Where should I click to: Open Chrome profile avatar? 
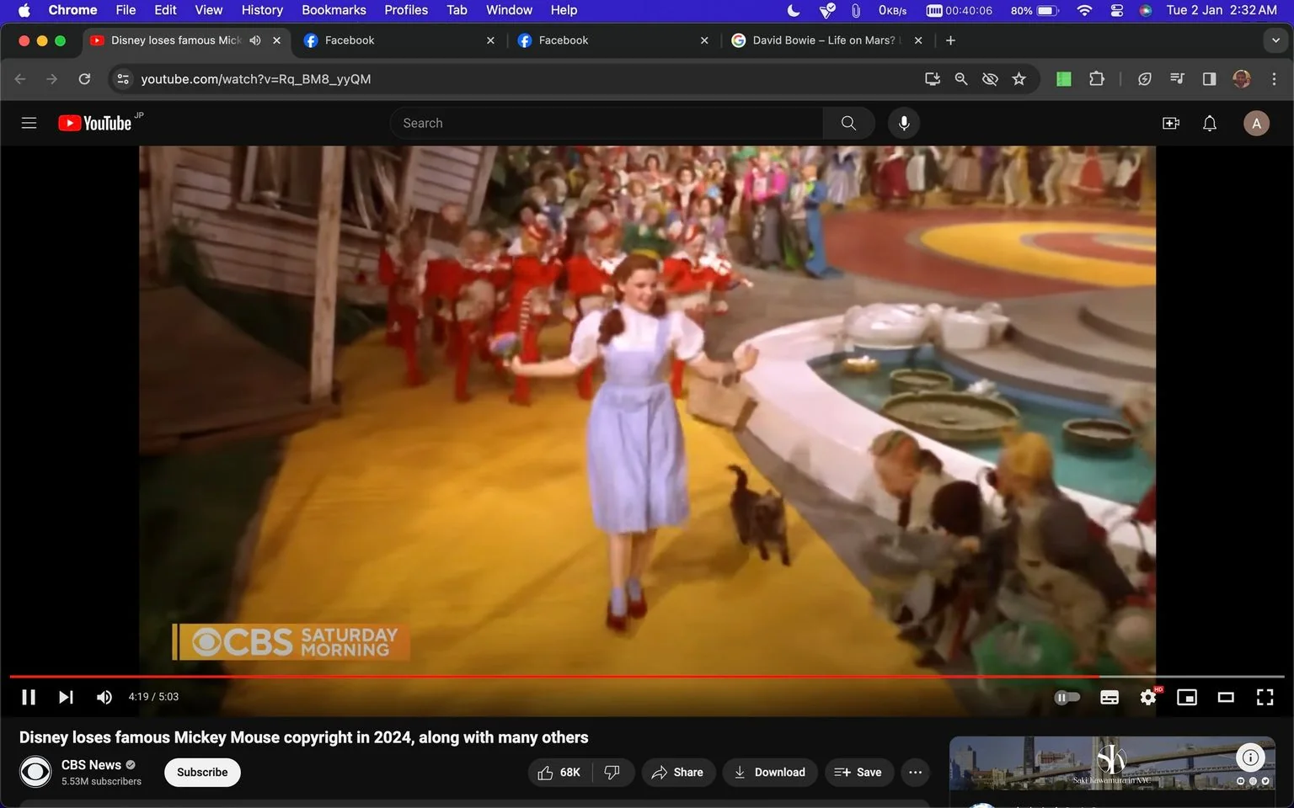[x=1242, y=79]
